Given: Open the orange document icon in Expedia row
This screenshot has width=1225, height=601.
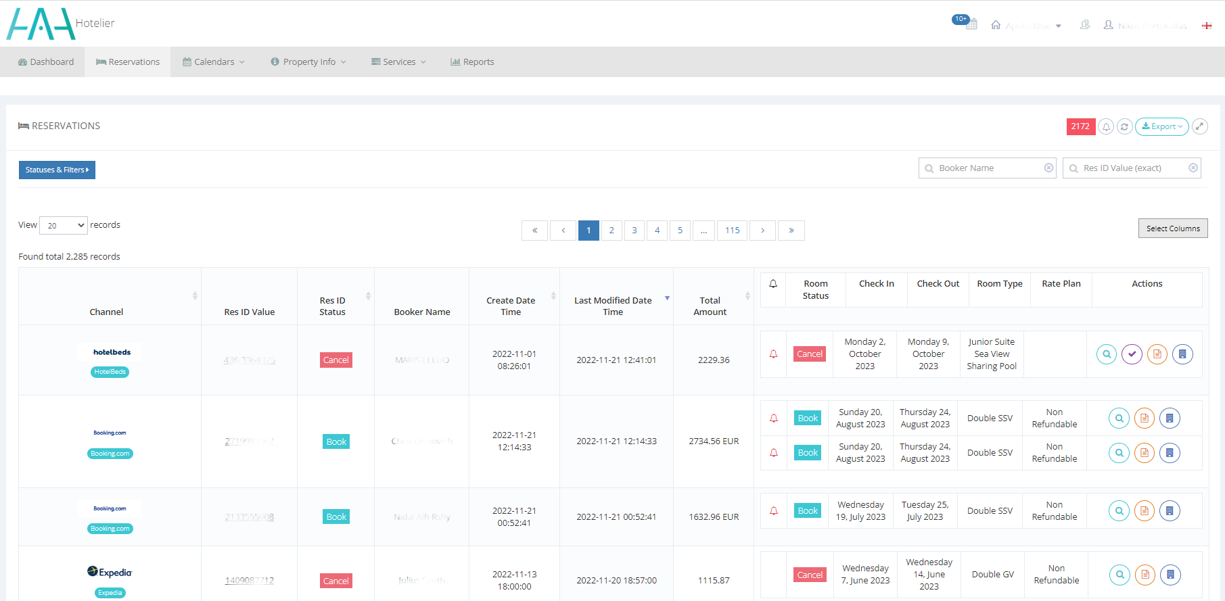Looking at the screenshot, I should click(x=1145, y=575).
